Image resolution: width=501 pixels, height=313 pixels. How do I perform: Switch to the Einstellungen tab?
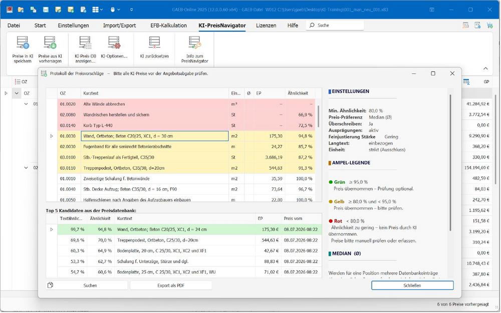[74, 25]
